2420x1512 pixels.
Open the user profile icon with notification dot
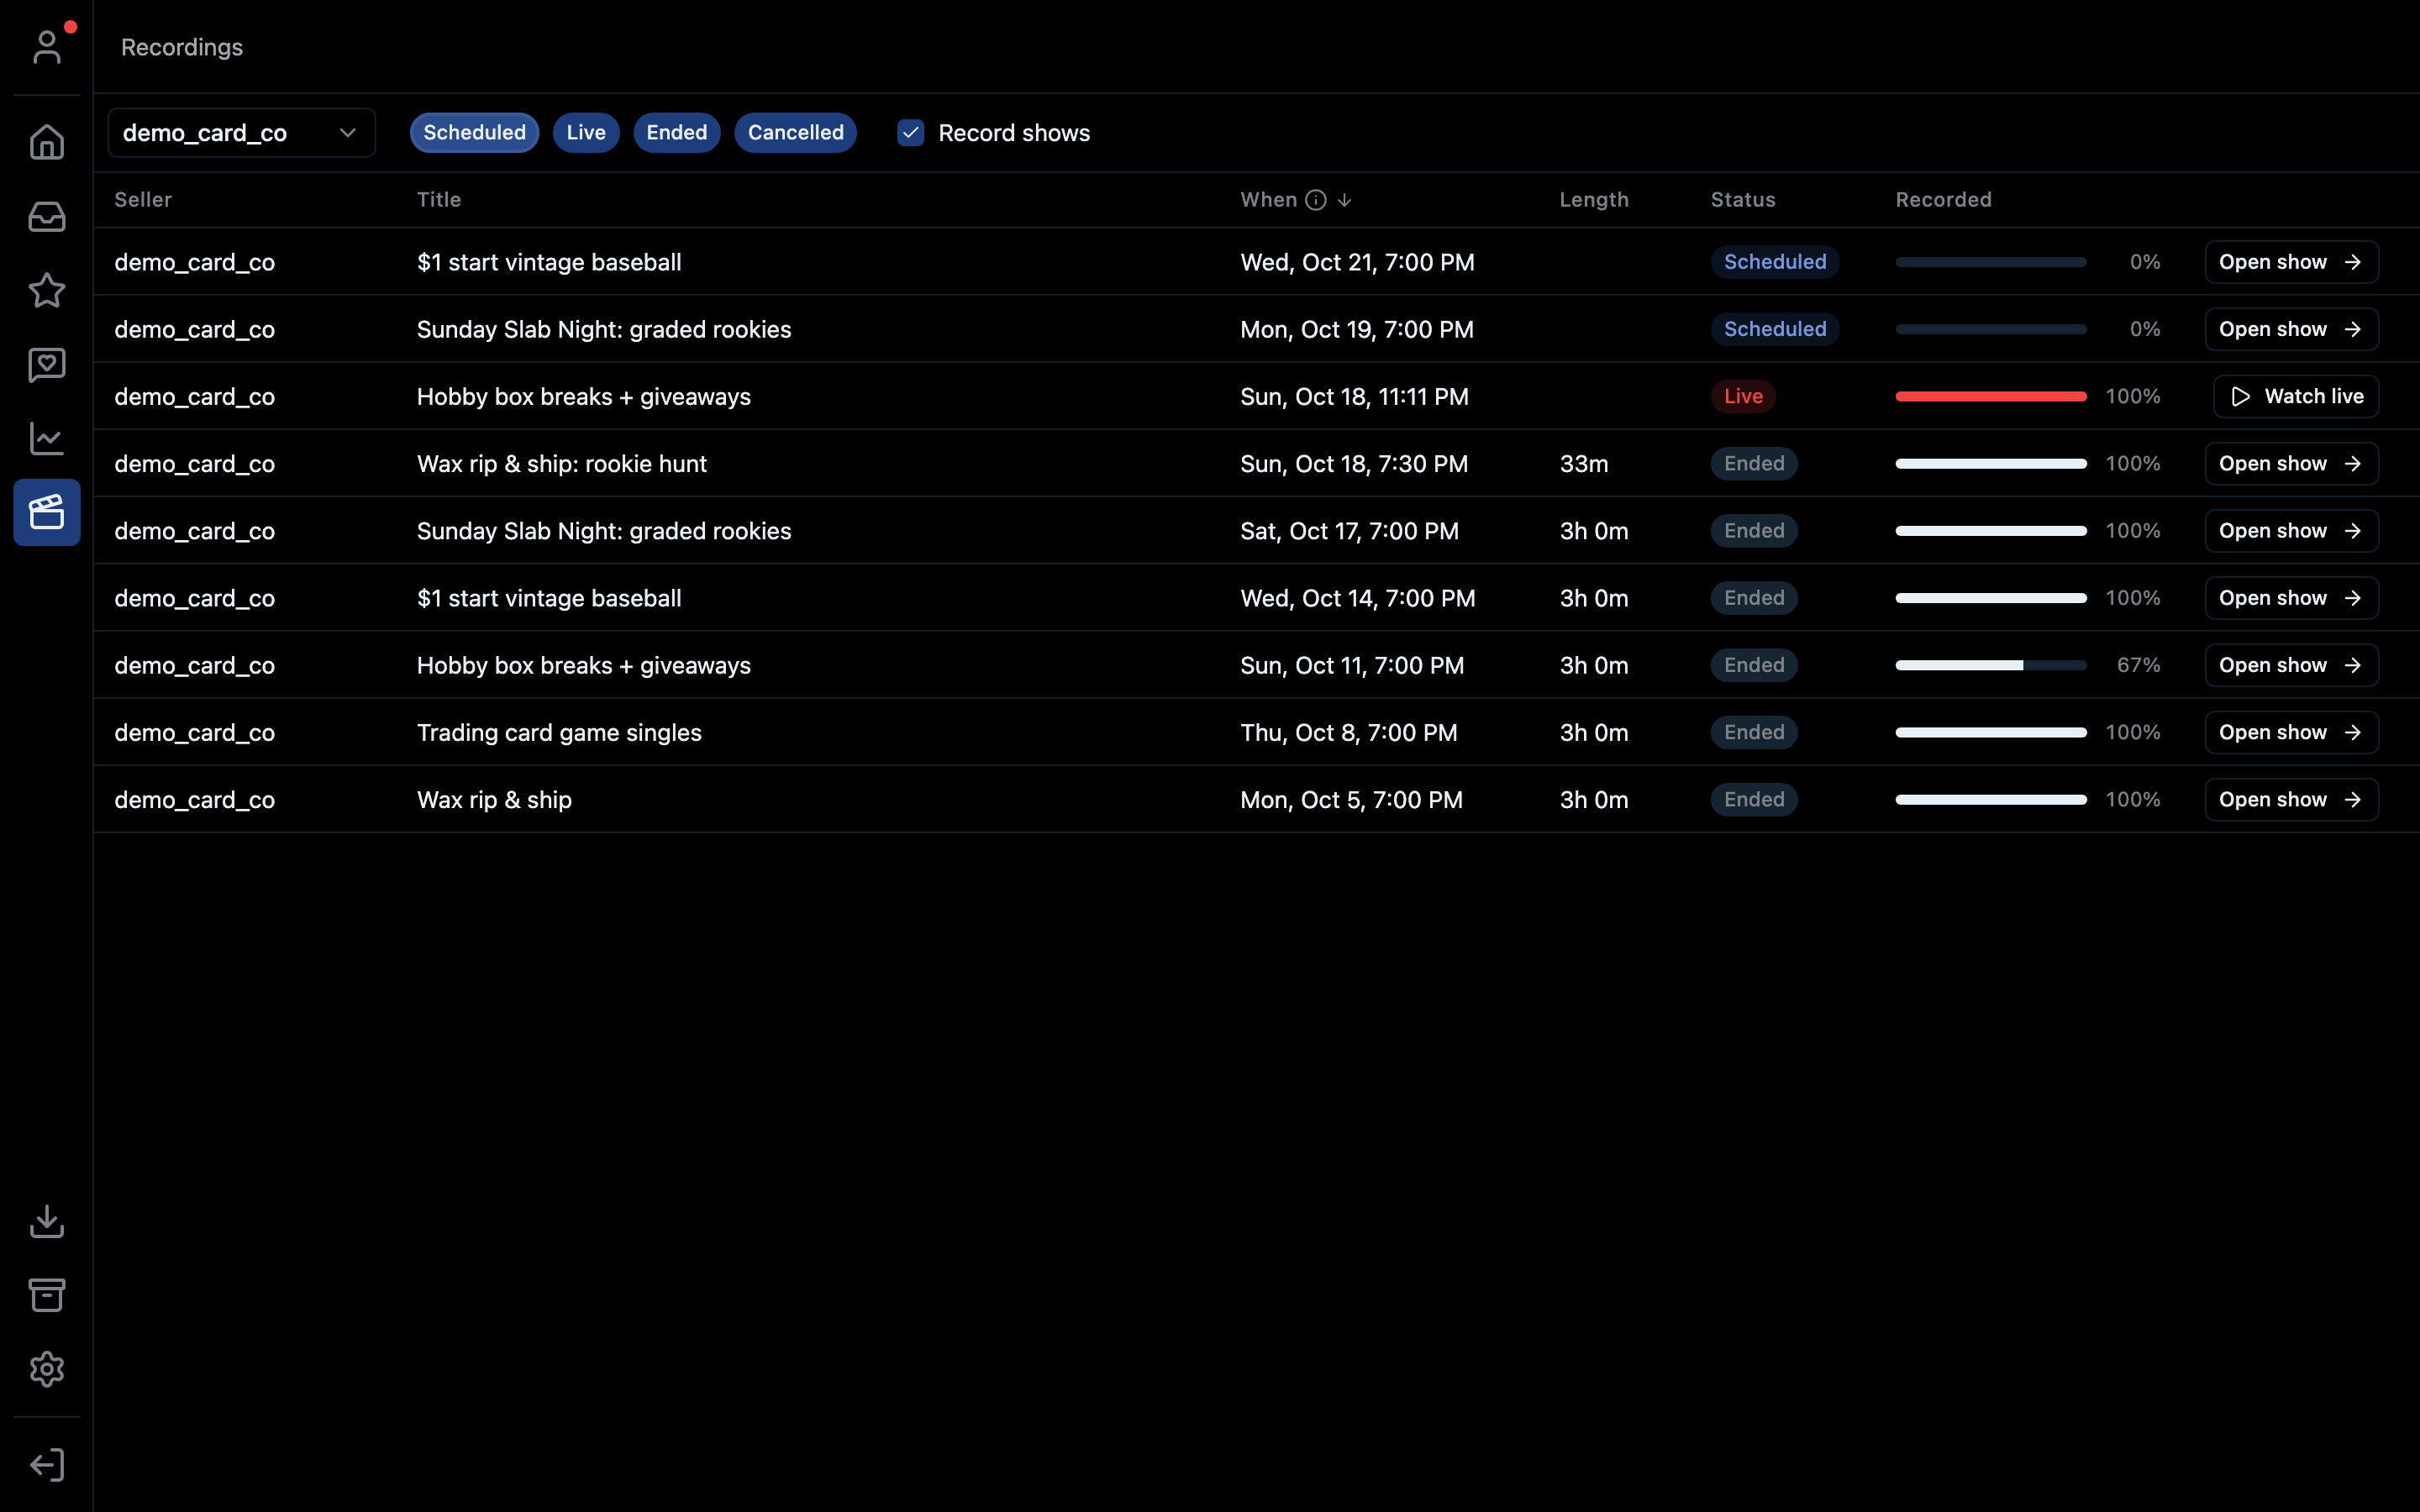tap(47, 47)
